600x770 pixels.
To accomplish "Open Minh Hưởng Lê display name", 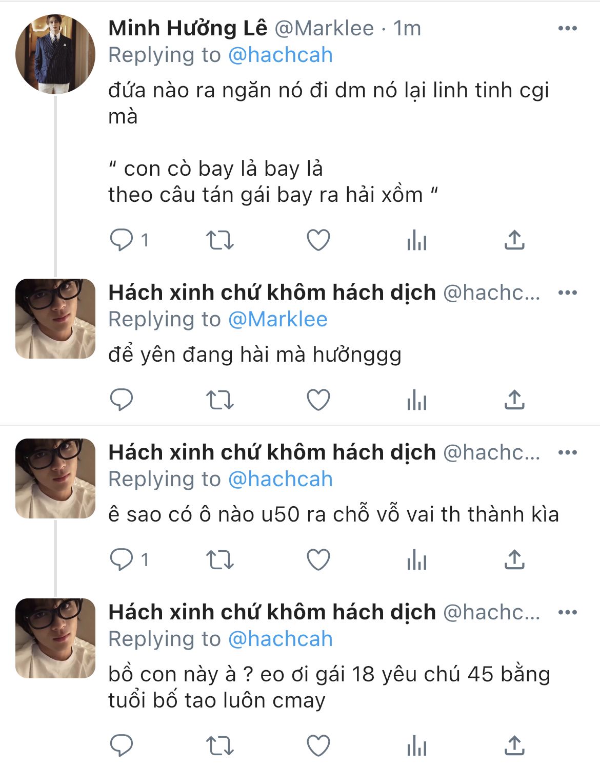I will click(188, 29).
